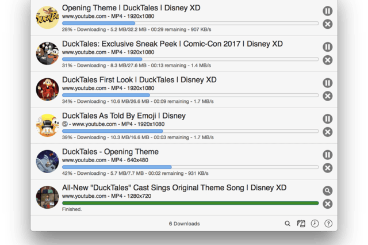This screenshot has height=245, width=368.
Task: Select title 'Opening Theme | DuckTales | Disney XD'
Action: pyautogui.click(x=131, y=7)
